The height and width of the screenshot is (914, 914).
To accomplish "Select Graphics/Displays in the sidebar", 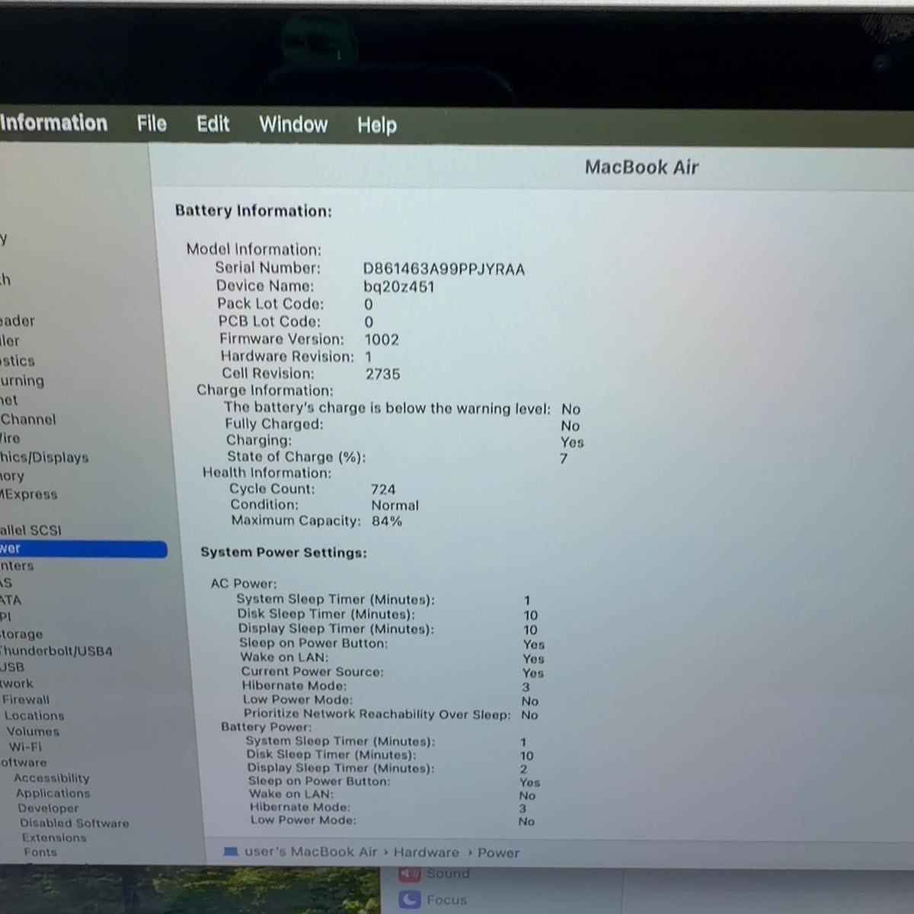I will click(44, 457).
